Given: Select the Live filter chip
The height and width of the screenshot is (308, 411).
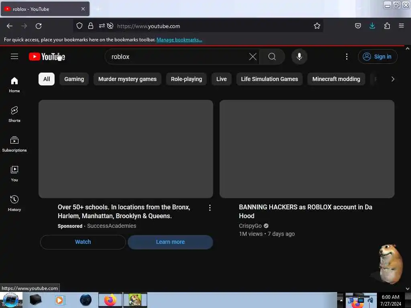Looking at the screenshot, I should [222, 79].
